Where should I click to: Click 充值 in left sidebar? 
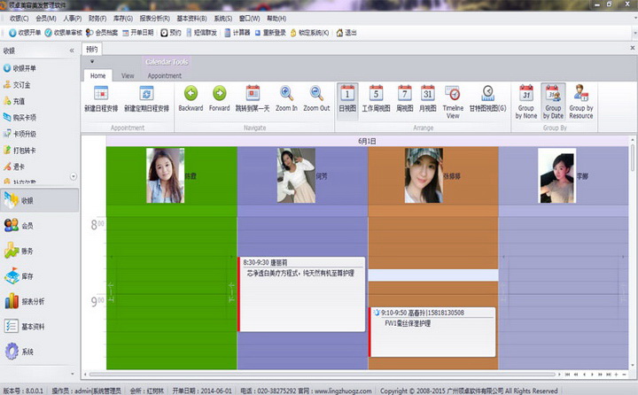pos(14,101)
